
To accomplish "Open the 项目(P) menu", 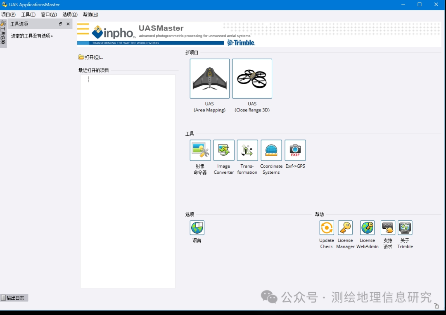I will pos(9,14).
